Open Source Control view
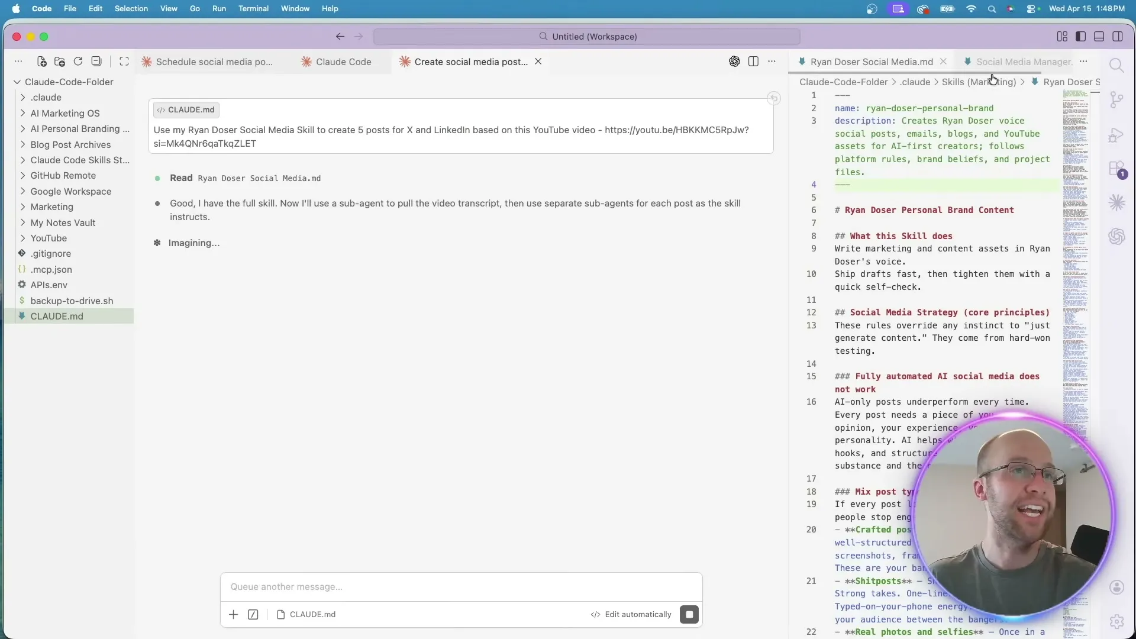 click(1116, 100)
